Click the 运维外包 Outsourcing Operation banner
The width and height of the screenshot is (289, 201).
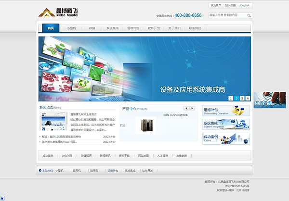pos(226,111)
